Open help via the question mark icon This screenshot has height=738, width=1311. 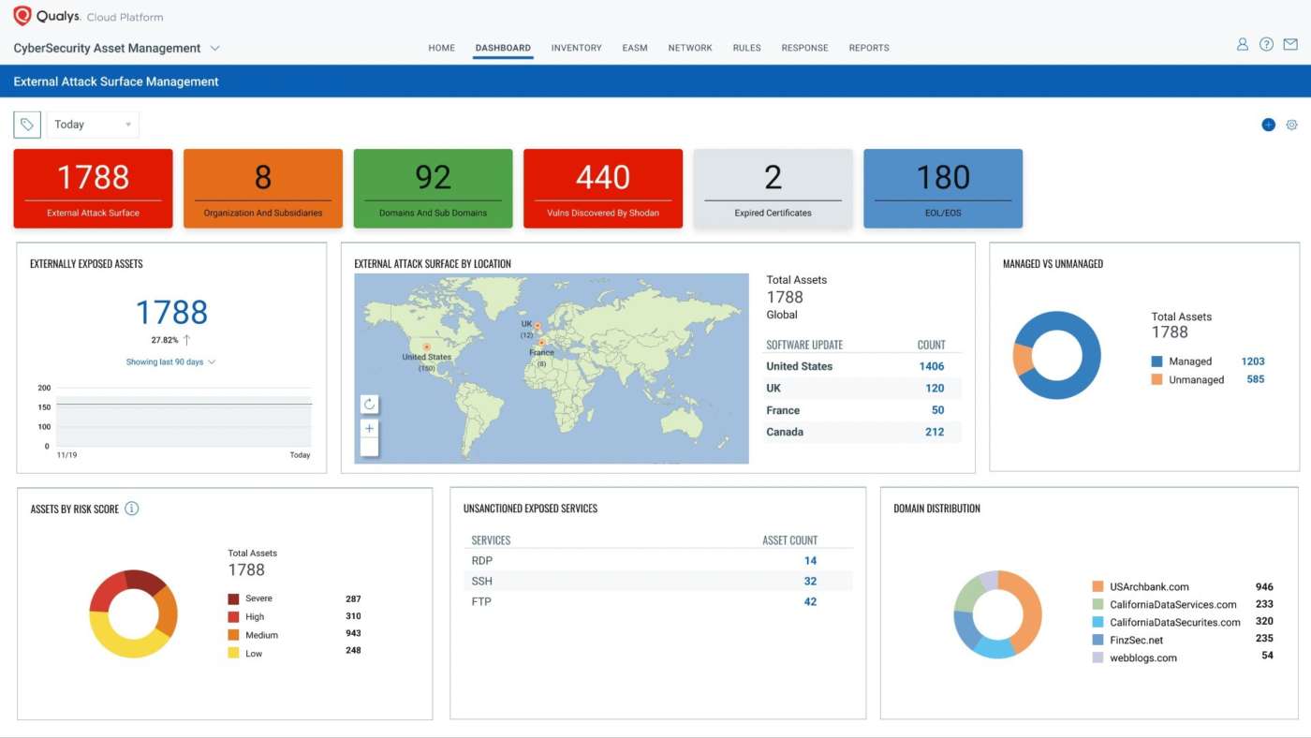click(x=1266, y=44)
